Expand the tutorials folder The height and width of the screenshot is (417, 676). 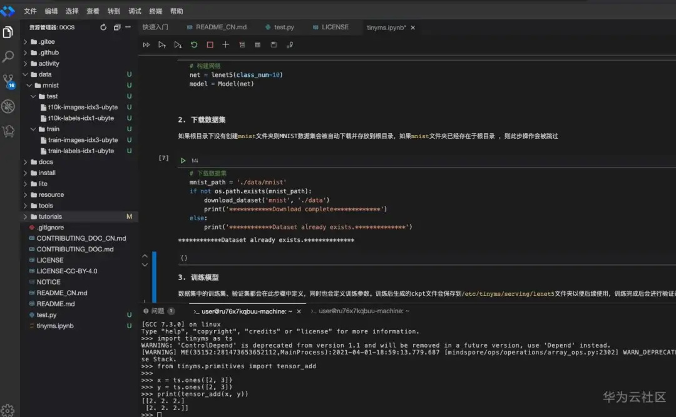(x=50, y=216)
